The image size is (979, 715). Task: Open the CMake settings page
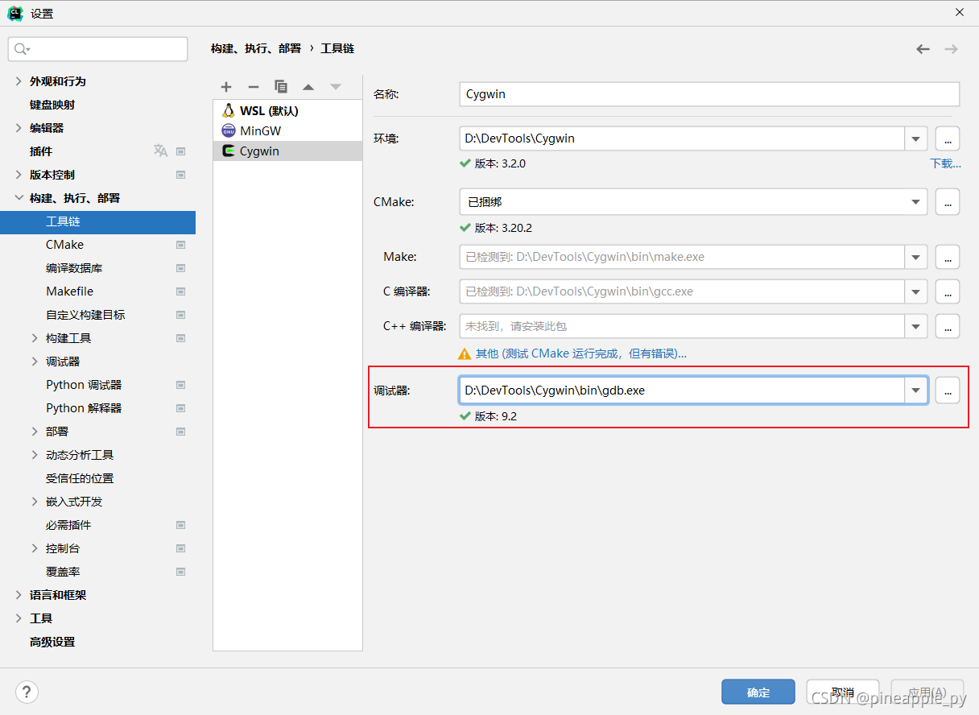click(x=64, y=245)
